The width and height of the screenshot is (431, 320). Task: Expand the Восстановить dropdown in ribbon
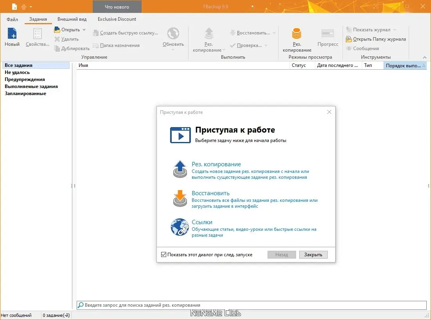(274, 33)
